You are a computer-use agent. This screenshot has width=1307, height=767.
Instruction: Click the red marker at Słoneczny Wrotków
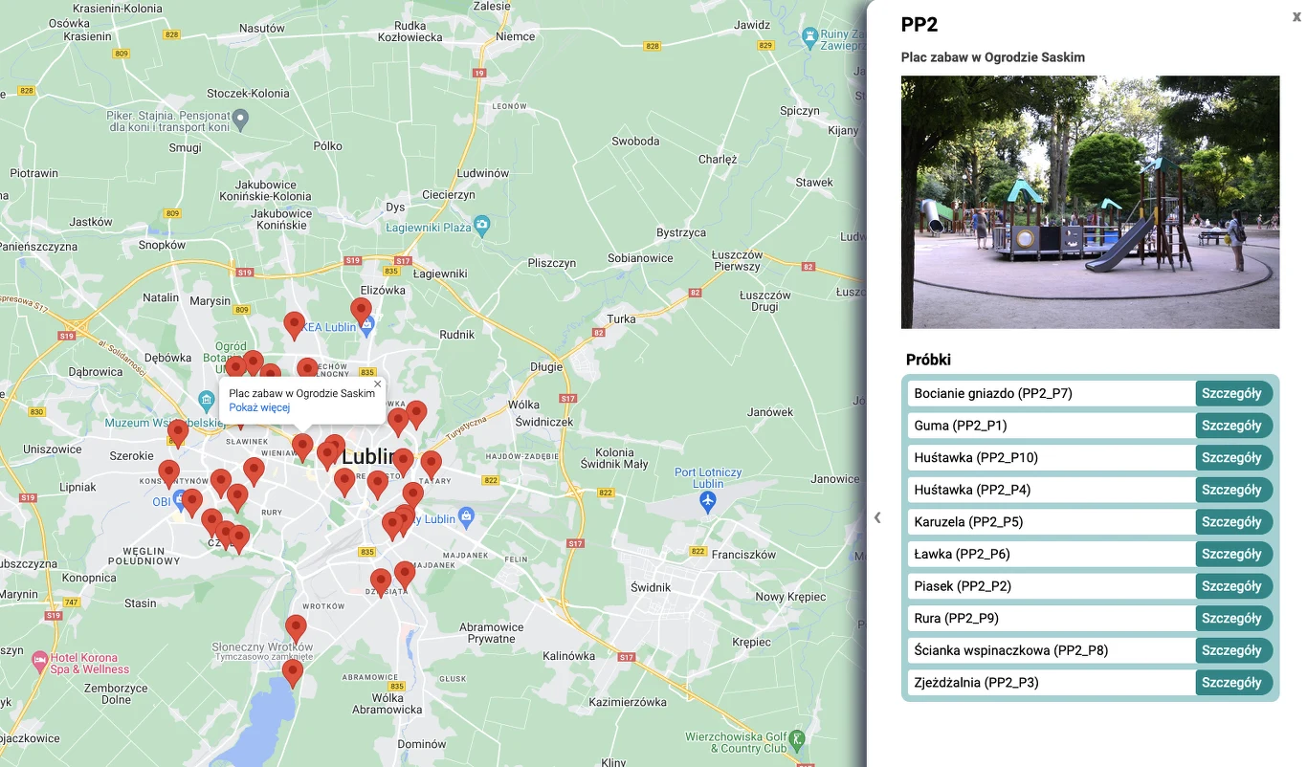pos(296,627)
